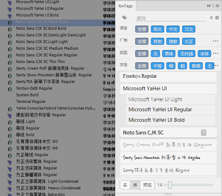222x196 pixels.
Task: Click the sort arrows next to the search box
Action: (x=212, y=18)
